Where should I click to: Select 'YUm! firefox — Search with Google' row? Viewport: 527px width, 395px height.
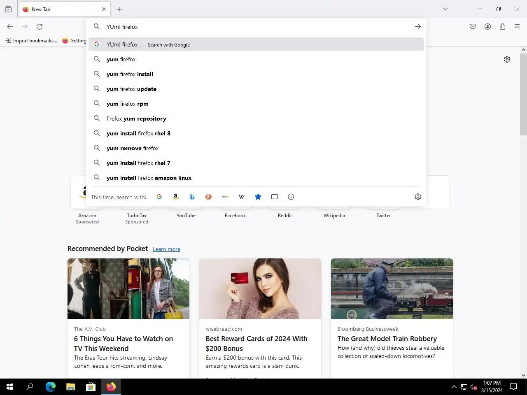(256, 44)
